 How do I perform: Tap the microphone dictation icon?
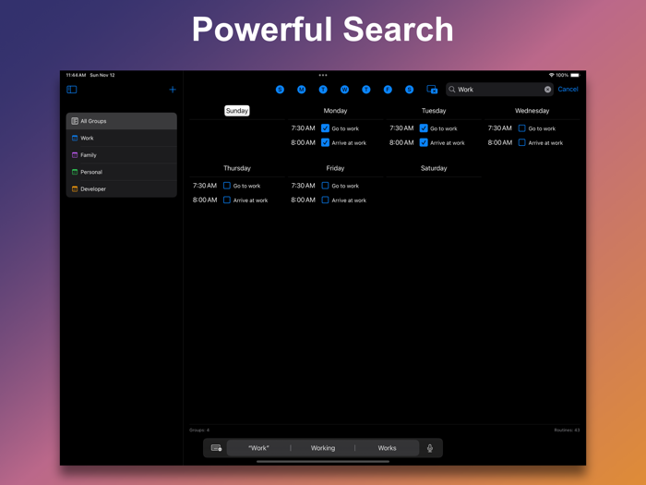click(x=430, y=448)
